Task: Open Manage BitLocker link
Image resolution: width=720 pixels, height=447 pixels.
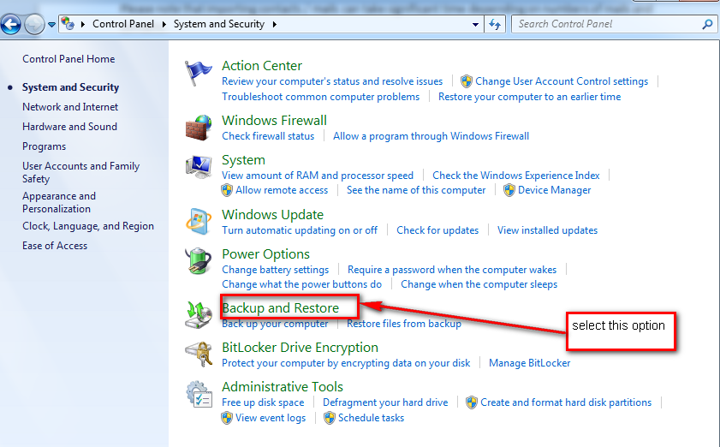Action: click(x=529, y=363)
